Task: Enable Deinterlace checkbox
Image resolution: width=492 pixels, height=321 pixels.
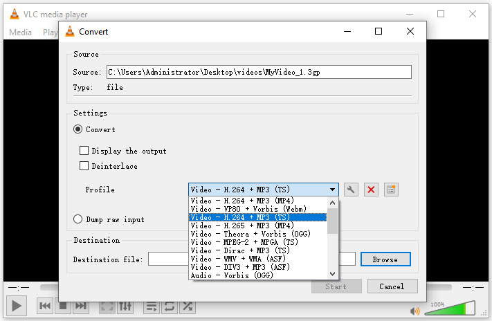Action: (84, 165)
